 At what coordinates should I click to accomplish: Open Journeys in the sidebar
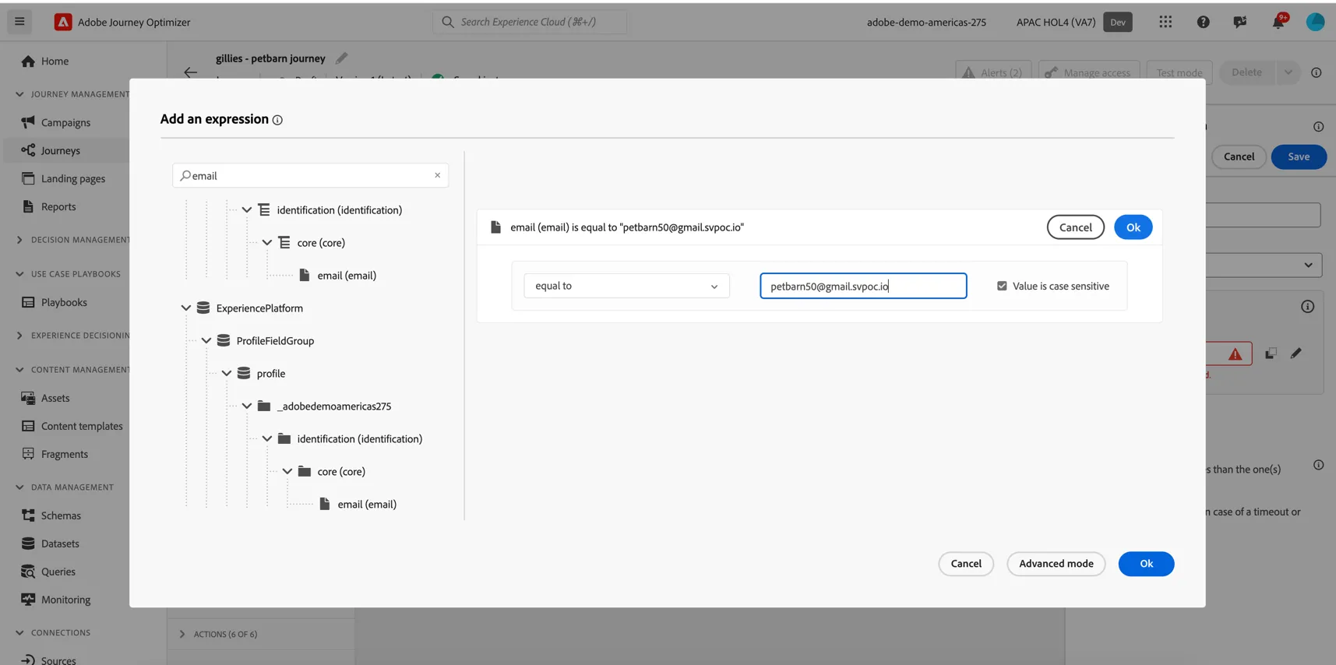(61, 150)
